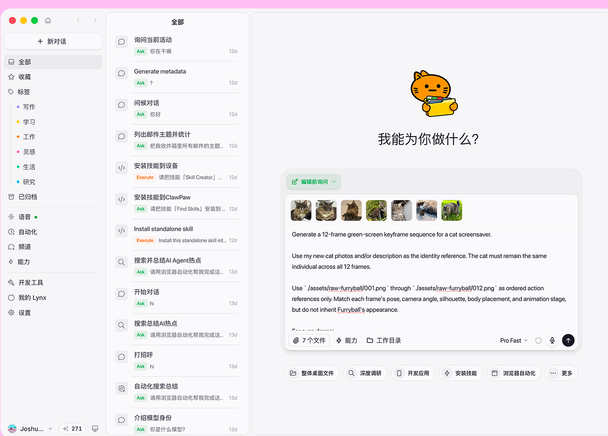Open the 介绍模型身份 conversation
This screenshot has height=436, width=608.
coord(178,423)
